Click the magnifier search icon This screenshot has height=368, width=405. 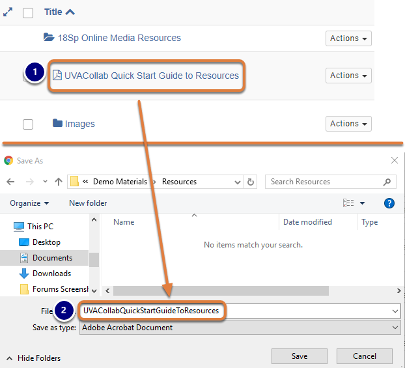[387, 182]
